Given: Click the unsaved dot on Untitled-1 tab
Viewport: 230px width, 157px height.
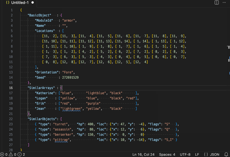Looking at the screenshot, I should point(33,3).
